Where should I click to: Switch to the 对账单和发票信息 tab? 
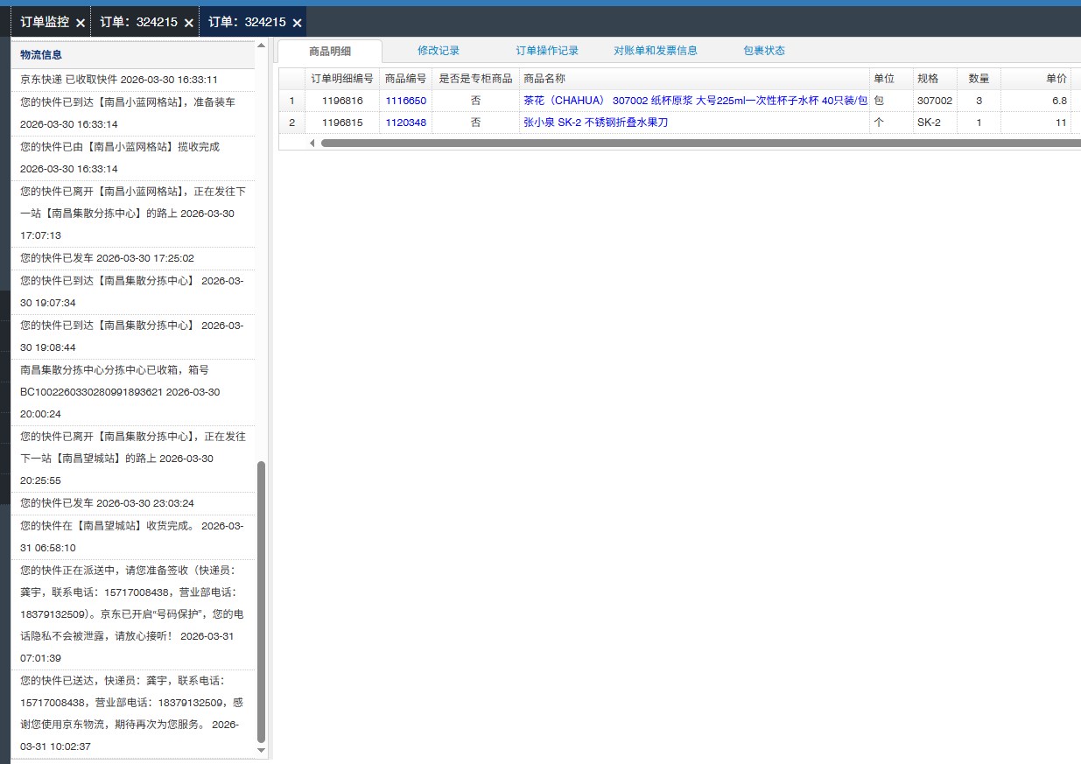(x=655, y=51)
